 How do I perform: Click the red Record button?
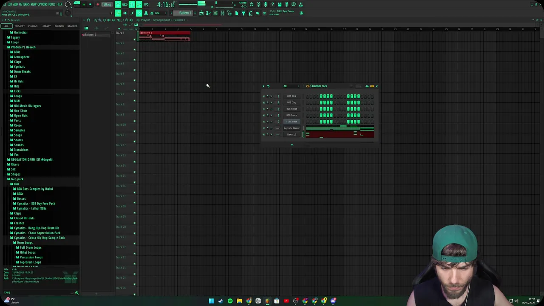pos(97,4)
